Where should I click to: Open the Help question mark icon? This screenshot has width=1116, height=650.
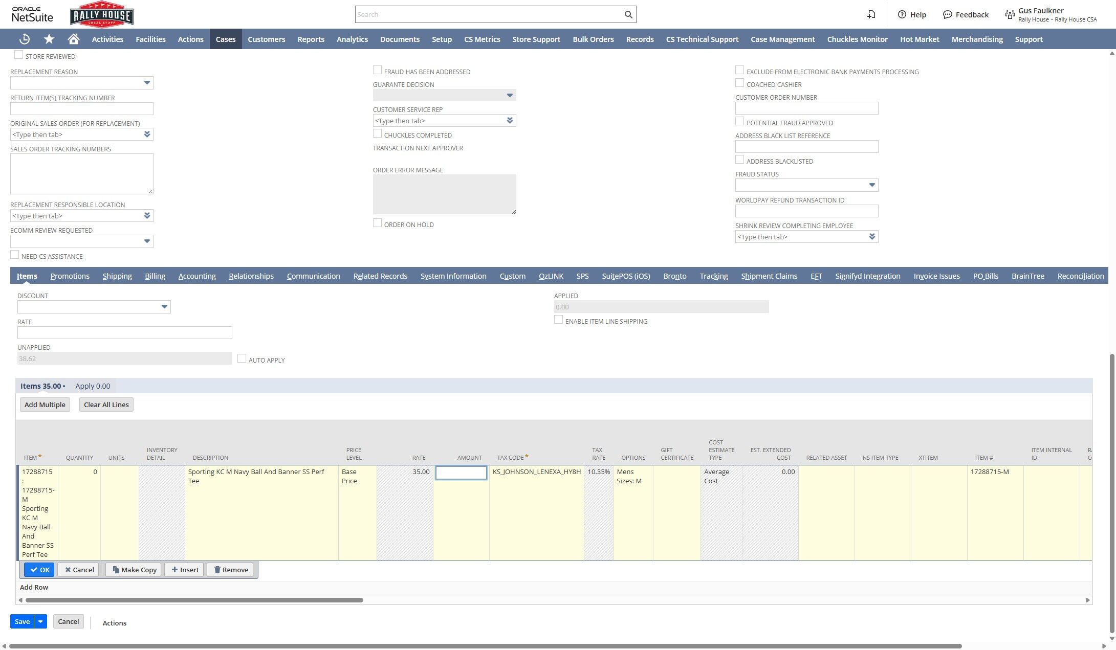(902, 14)
